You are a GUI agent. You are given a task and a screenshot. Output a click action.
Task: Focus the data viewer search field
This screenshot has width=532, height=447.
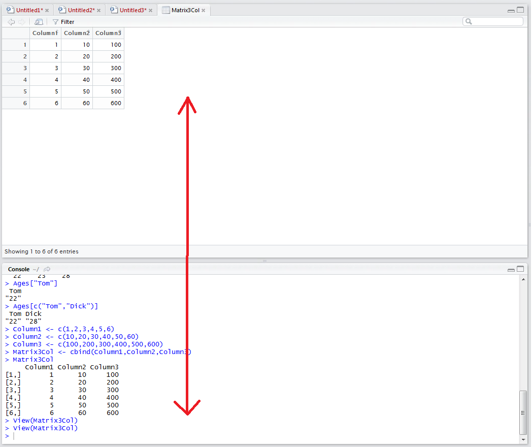[x=492, y=22]
